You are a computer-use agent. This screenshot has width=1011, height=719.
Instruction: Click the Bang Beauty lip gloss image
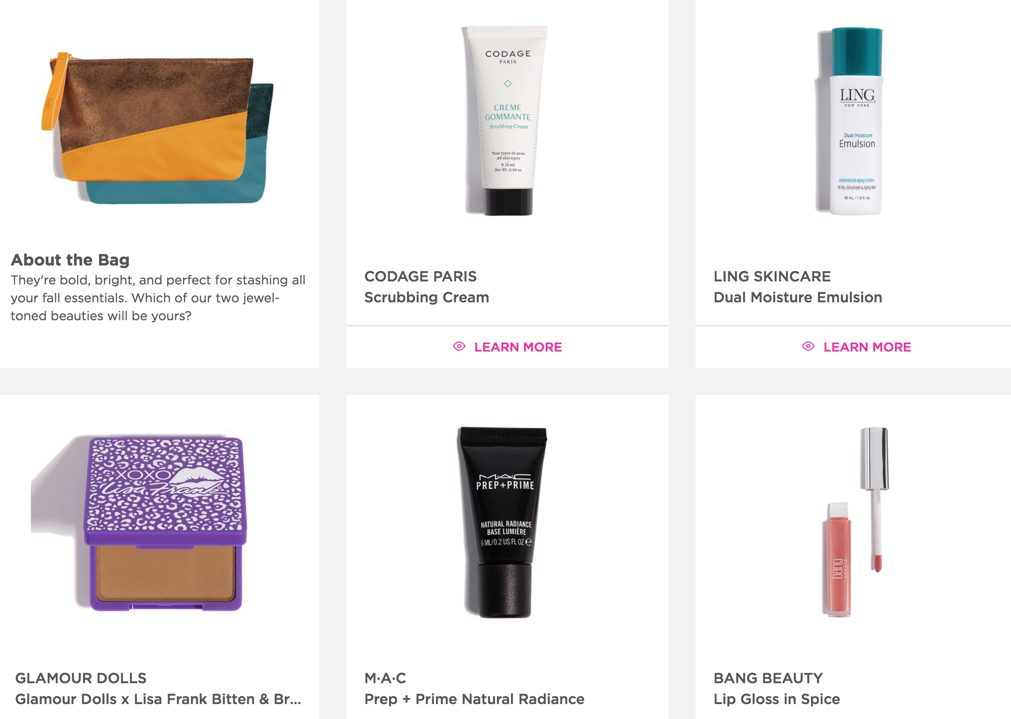click(856, 522)
